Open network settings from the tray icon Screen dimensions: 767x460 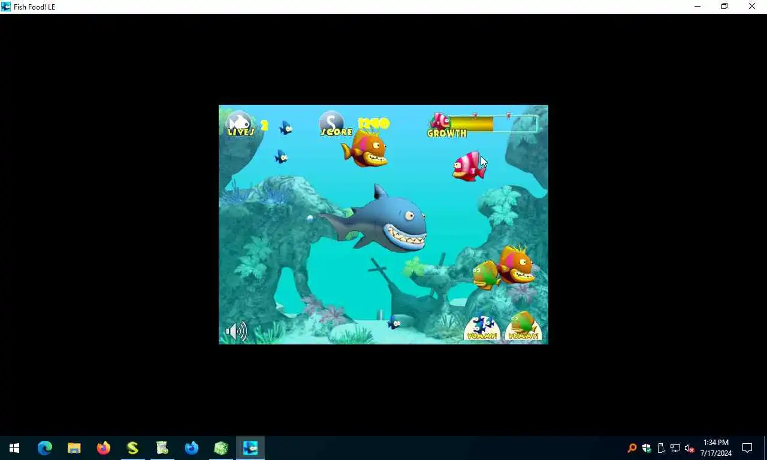pyautogui.click(x=675, y=448)
